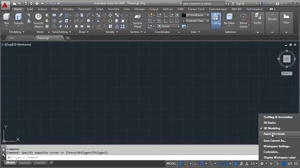This screenshot has height=168, width=300.
Task: Click the search keyword input box
Action: (203, 3)
